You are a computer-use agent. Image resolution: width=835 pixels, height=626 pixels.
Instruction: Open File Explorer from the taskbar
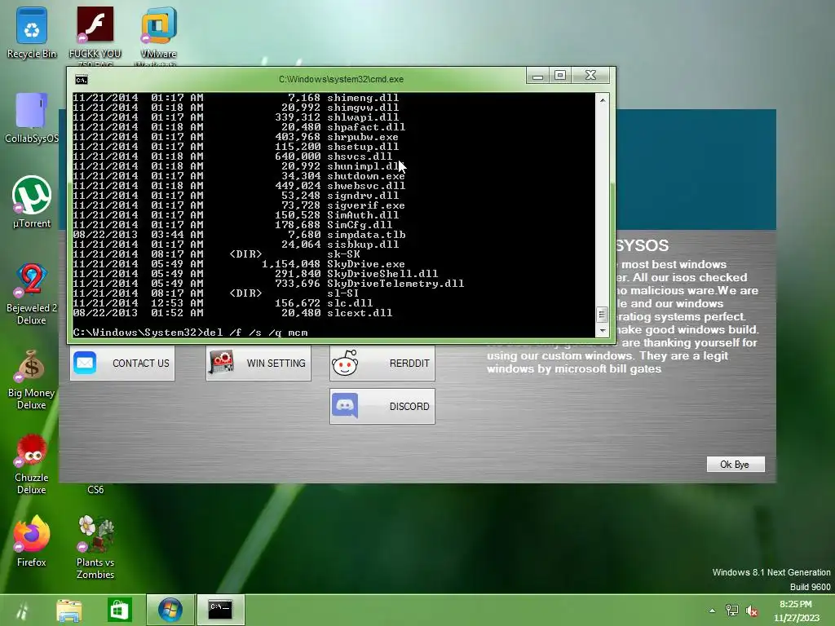(x=69, y=610)
